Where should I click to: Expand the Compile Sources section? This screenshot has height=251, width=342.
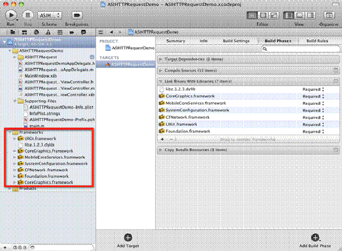pos(161,70)
